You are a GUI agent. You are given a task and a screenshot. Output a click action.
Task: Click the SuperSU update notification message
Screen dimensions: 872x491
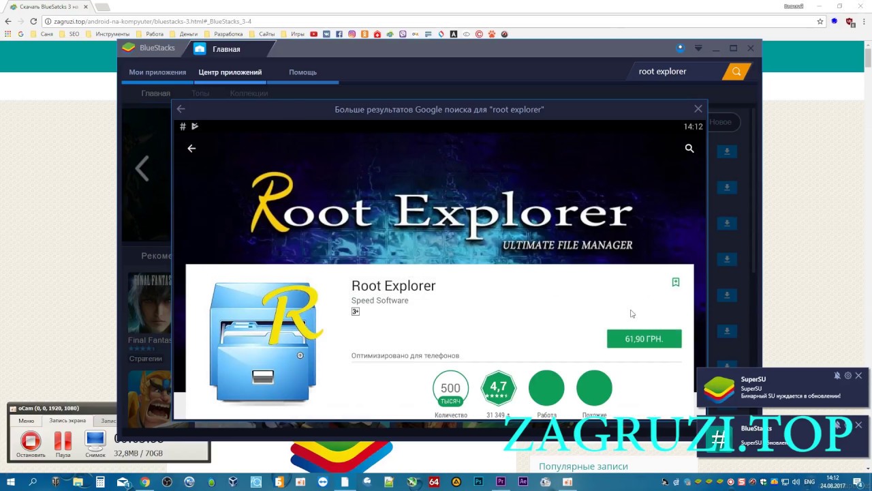[x=790, y=396]
